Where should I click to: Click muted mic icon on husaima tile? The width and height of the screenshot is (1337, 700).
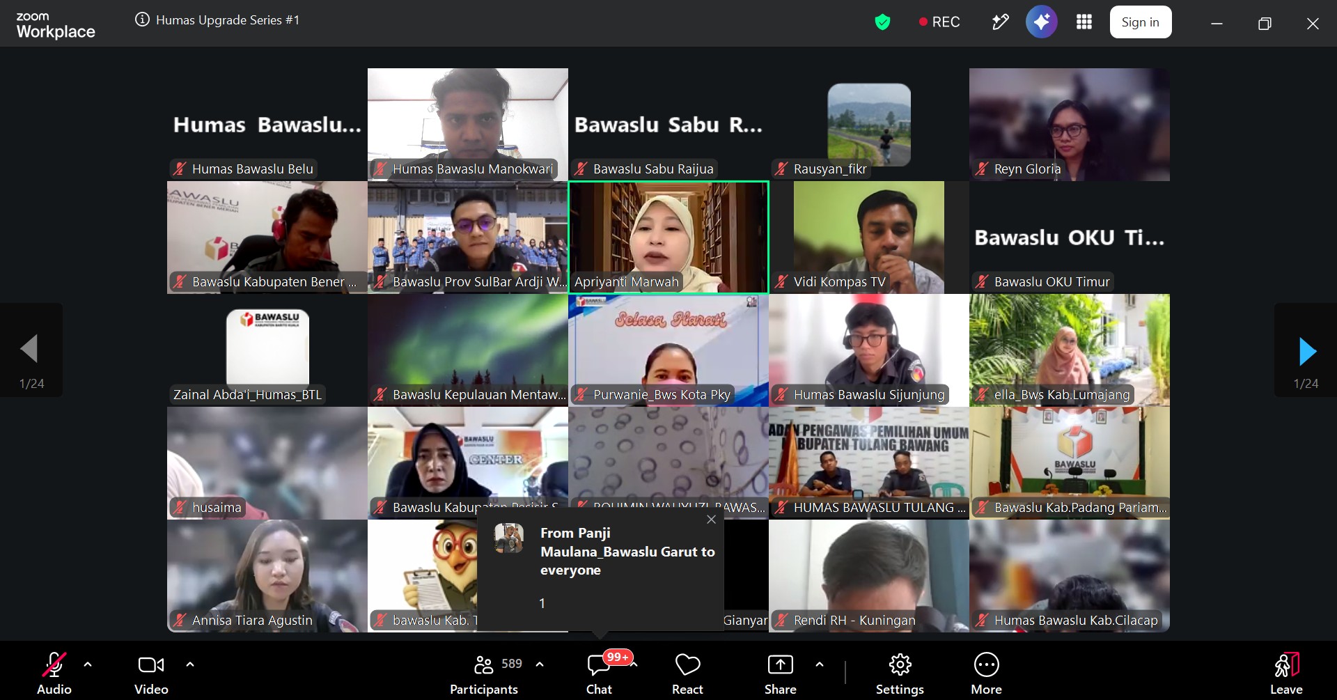pyautogui.click(x=180, y=508)
